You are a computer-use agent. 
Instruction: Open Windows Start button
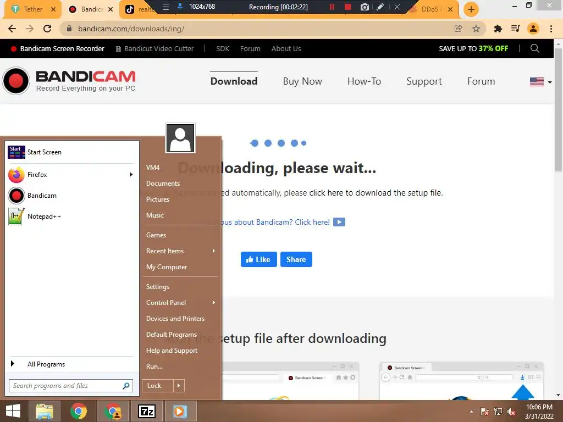13,411
